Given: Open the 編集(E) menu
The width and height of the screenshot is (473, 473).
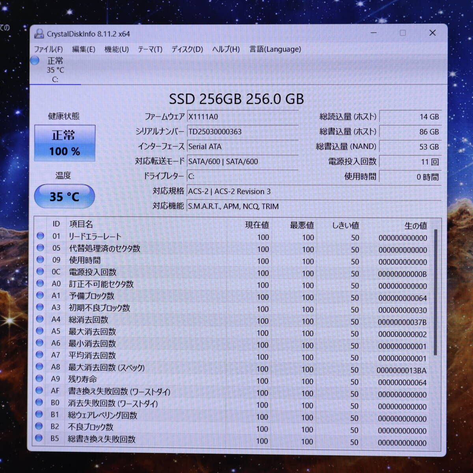Looking at the screenshot, I should pos(83,49).
